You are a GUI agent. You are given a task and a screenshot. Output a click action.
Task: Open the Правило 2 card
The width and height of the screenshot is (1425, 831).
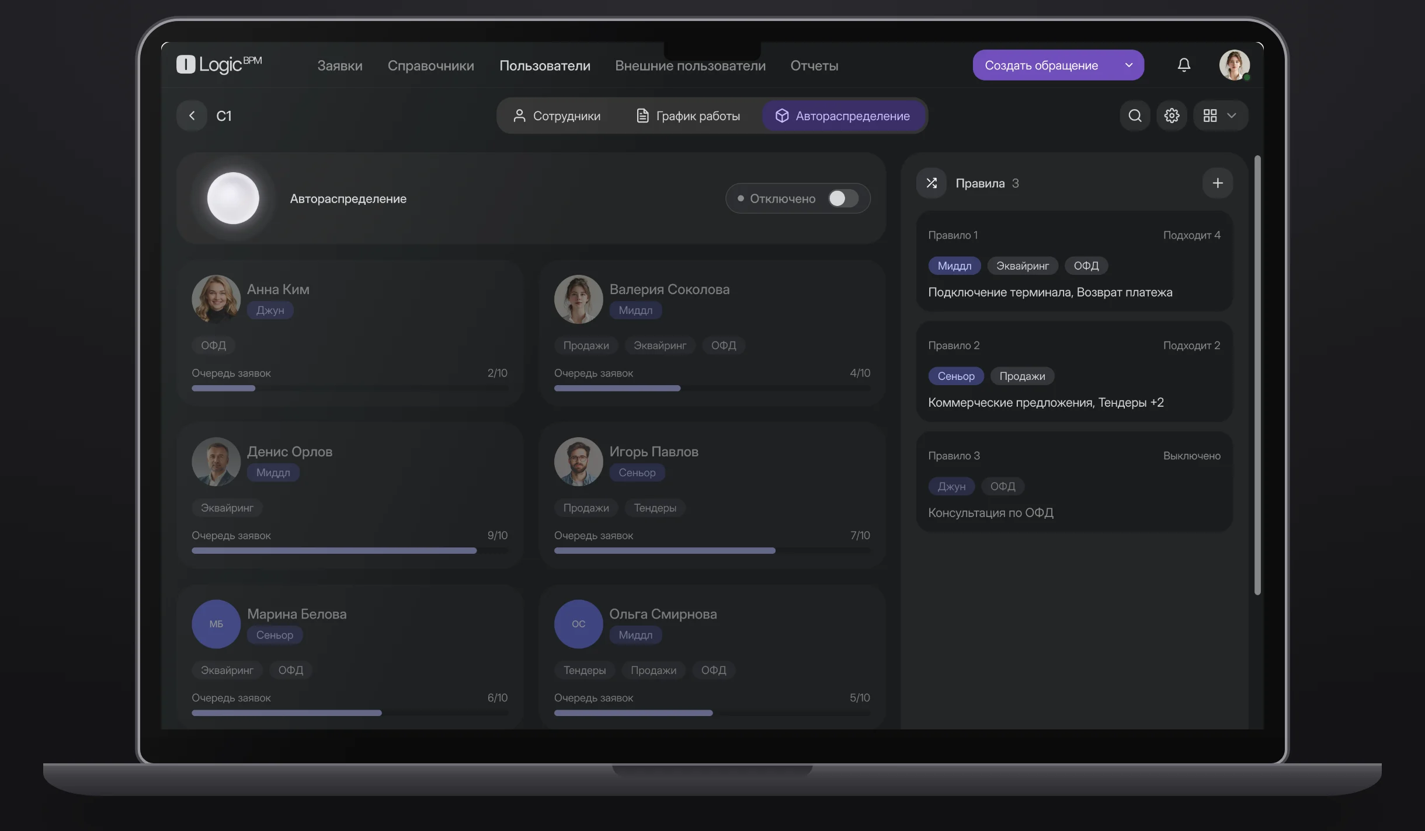(x=1074, y=371)
